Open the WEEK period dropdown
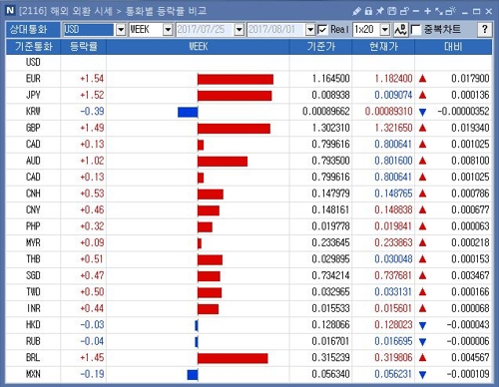The image size is (499, 387). pos(168,30)
